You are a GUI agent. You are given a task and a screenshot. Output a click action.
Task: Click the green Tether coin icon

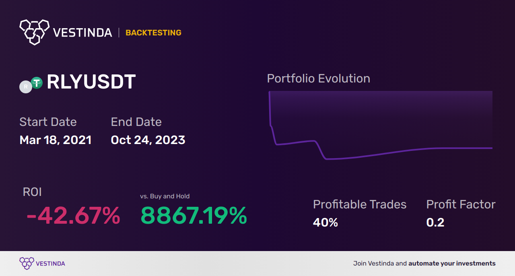point(37,83)
